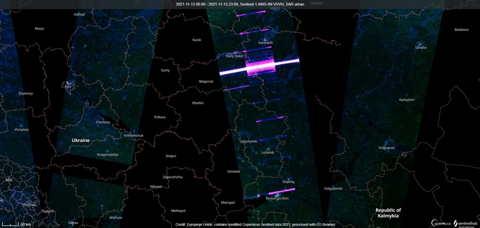Click the Saratov city label

pos(421,48)
